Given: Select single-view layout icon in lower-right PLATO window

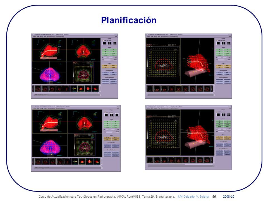Looking at the screenshot, I should (218, 115).
